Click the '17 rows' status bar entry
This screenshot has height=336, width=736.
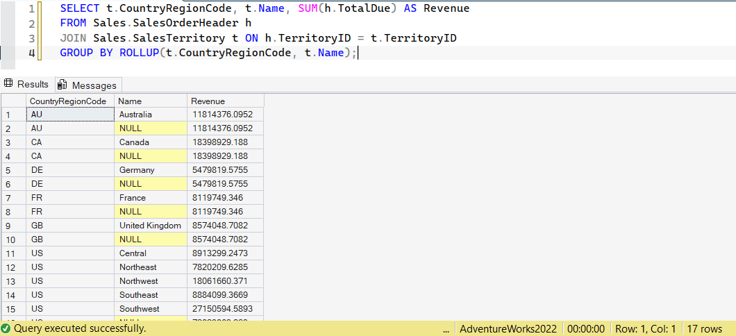(x=705, y=328)
